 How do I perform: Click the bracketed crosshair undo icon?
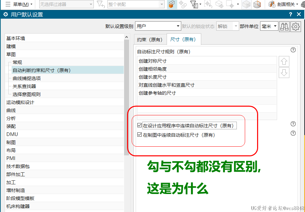coord(208,4)
